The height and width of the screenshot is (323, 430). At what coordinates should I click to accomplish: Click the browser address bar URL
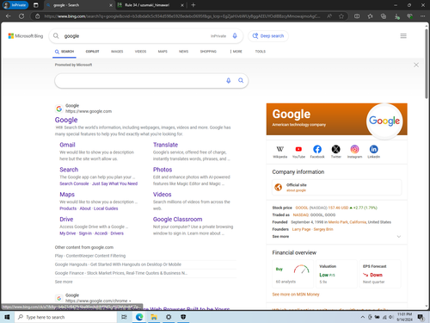pyautogui.click(x=181, y=16)
